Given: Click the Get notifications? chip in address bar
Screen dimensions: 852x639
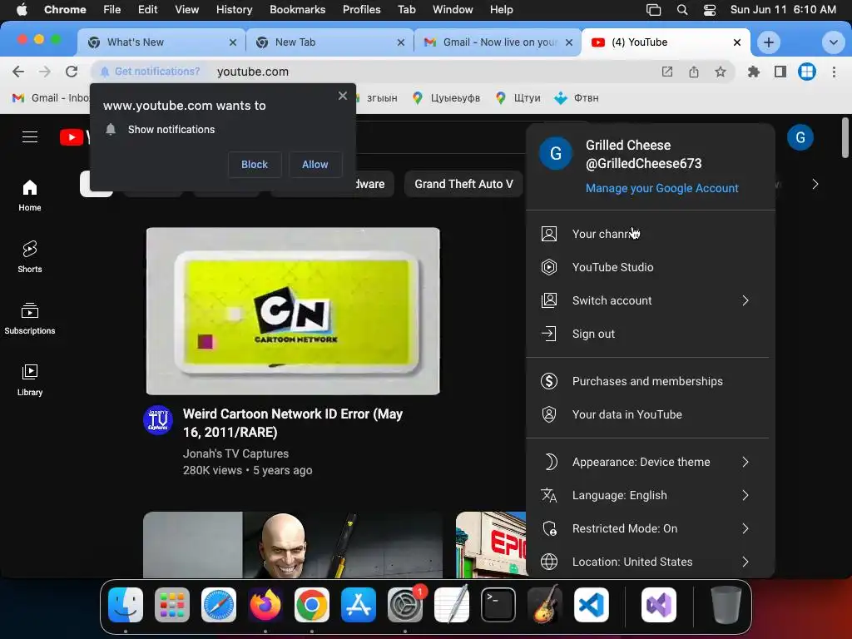Looking at the screenshot, I should (x=150, y=72).
